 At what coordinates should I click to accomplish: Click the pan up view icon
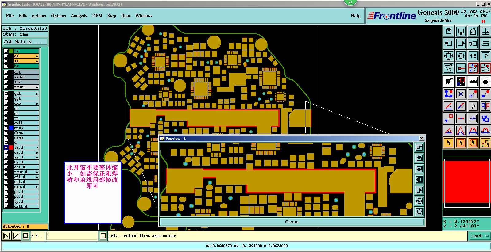pyautogui.click(x=449, y=31)
